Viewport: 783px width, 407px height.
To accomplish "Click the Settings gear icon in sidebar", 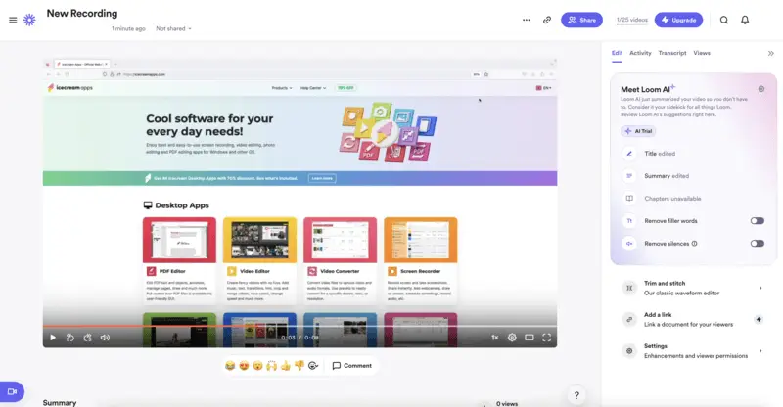I will pos(629,351).
